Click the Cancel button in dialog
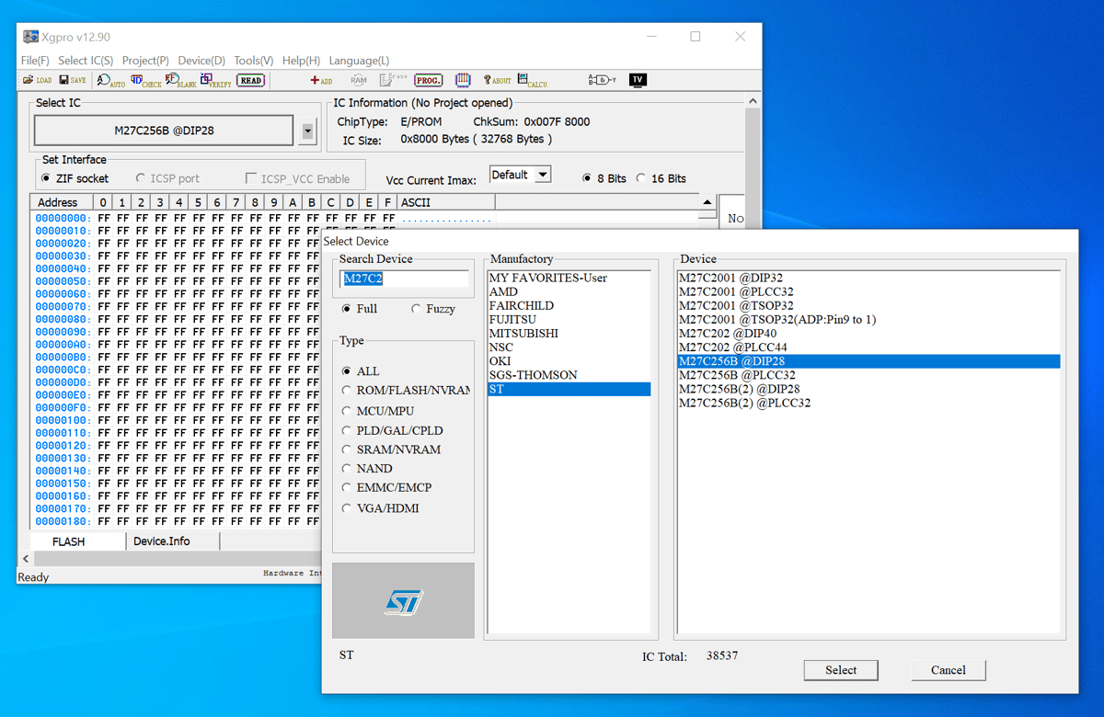 949,670
